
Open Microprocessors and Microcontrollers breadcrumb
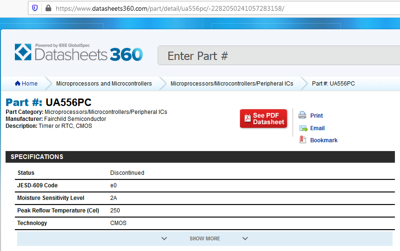104,84
